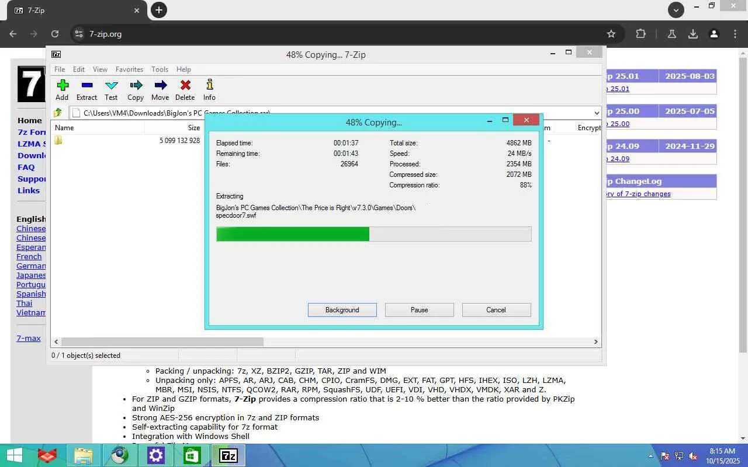Viewport: 748px width, 467px height.
Task: Expand the 7-Zip path history dropdown
Action: tap(596, 113)
